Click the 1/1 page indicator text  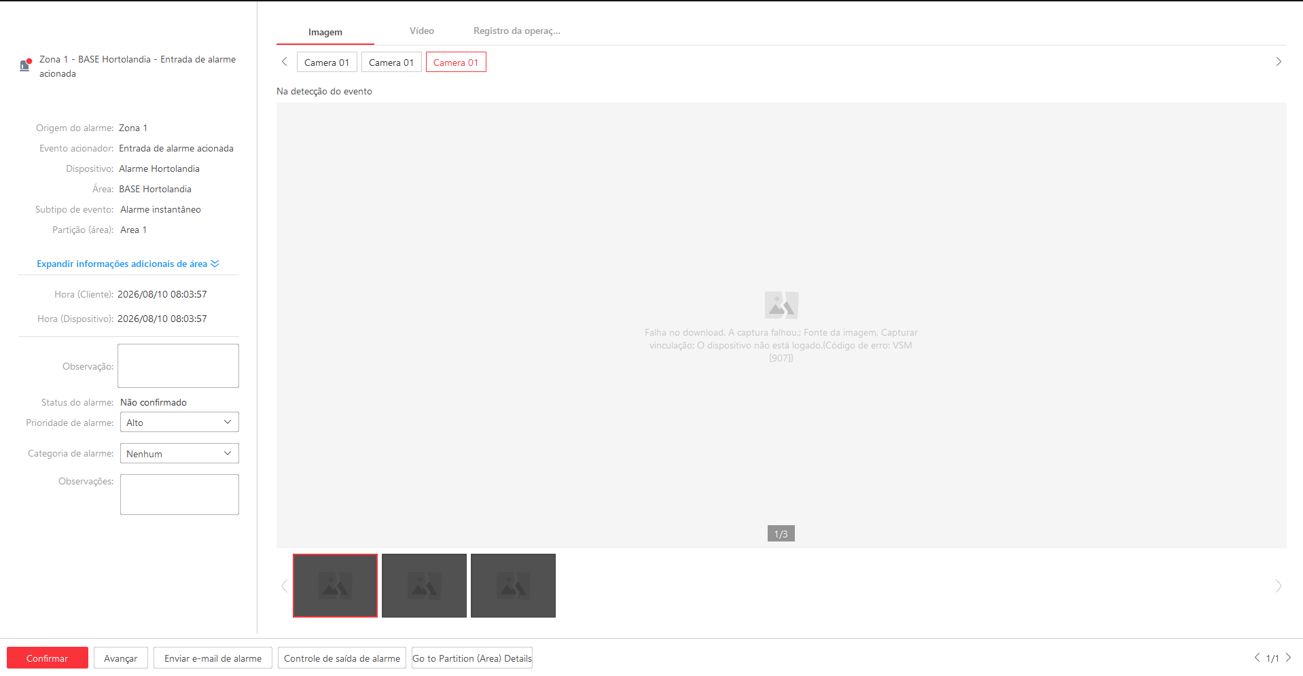click(1272, 658)
